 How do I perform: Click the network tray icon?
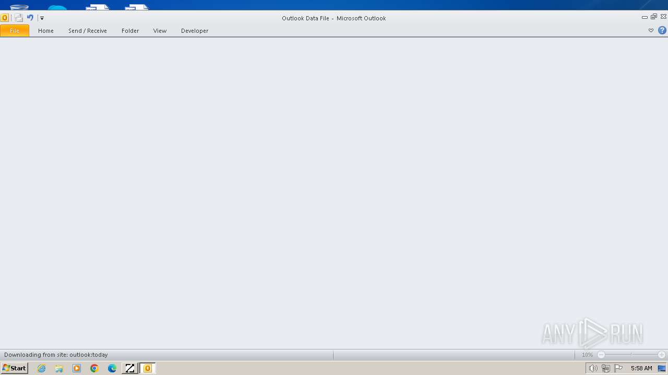[x=605, y=368]
